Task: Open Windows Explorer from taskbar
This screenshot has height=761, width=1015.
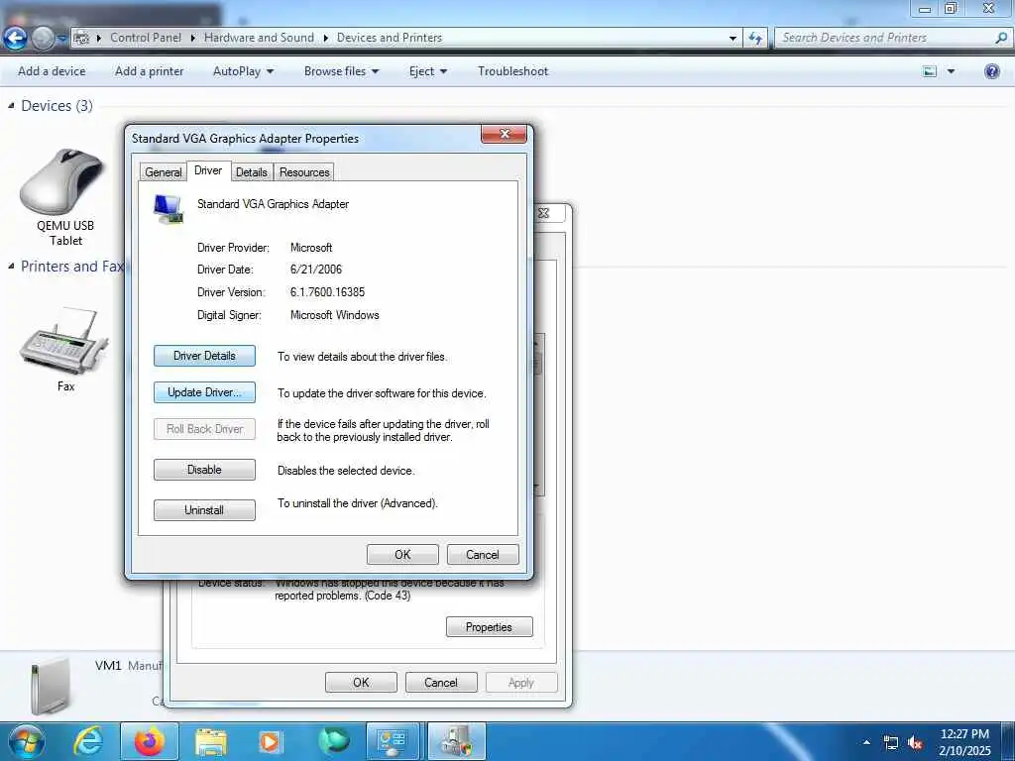Action: [211, 742]
